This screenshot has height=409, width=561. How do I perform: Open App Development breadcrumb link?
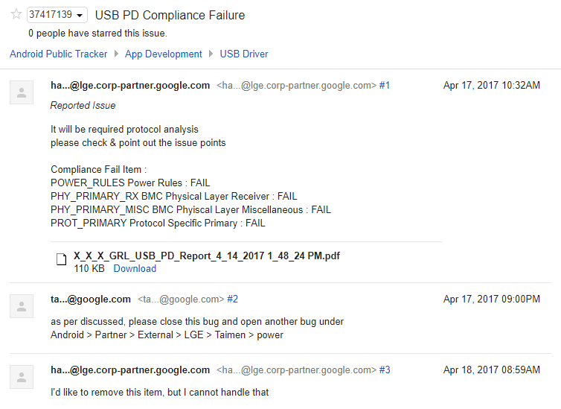[164, 54]
